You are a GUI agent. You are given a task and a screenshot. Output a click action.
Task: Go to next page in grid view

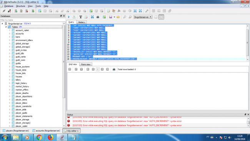pyautogui.click(x=102, y=69)
